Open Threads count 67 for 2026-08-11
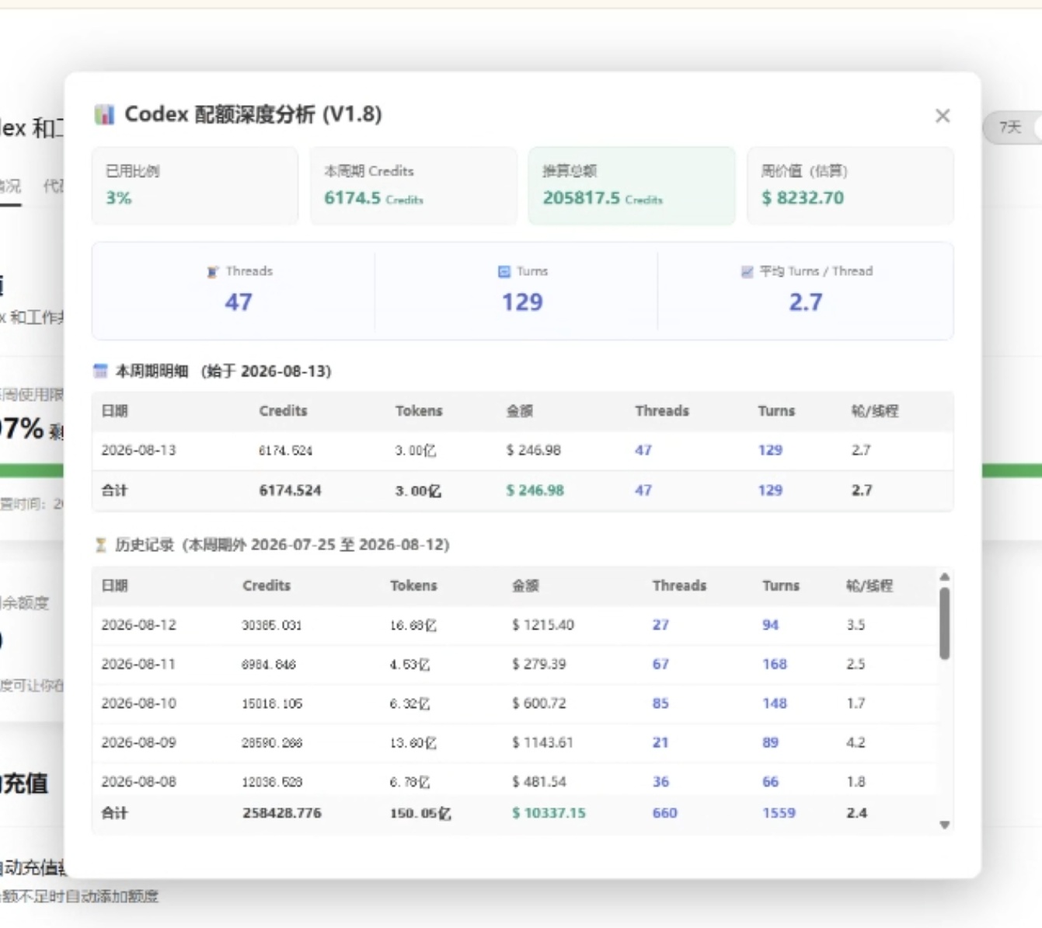This screenshot has height=928, width=1042. tap(660, 665)
